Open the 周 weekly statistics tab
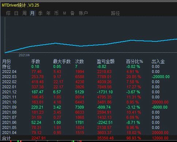177x142 pixels. point(24,13)
